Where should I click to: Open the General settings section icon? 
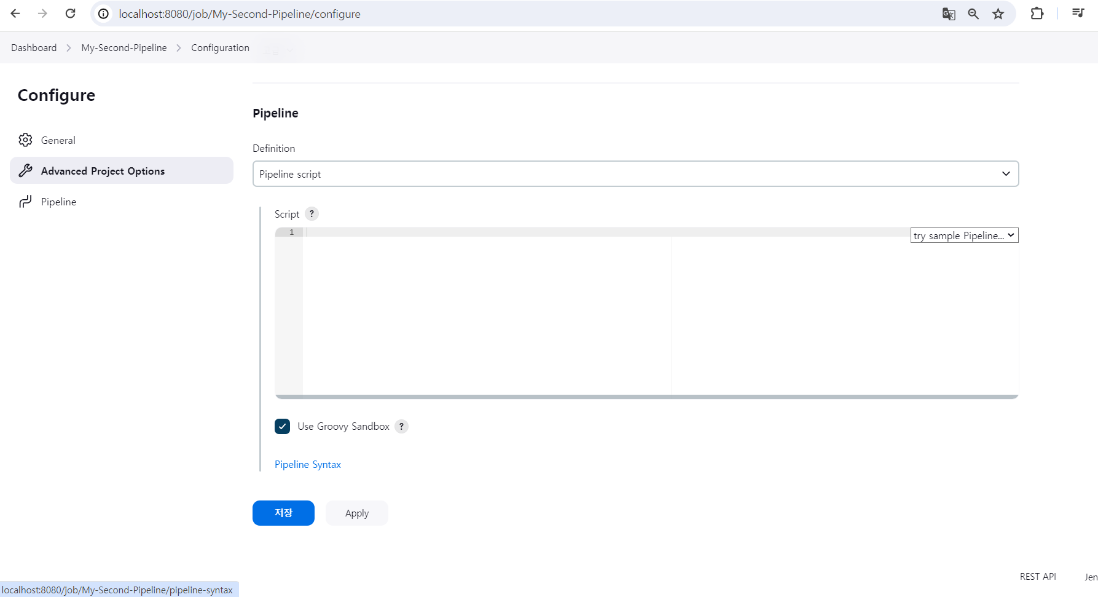(25, 140)
